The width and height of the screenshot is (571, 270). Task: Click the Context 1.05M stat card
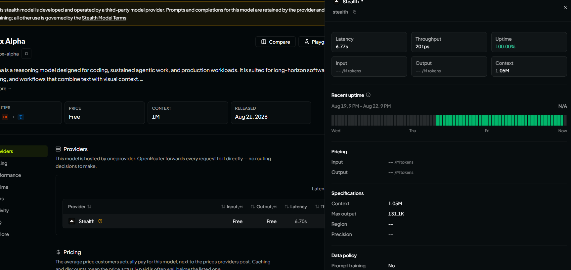[529, 66]
